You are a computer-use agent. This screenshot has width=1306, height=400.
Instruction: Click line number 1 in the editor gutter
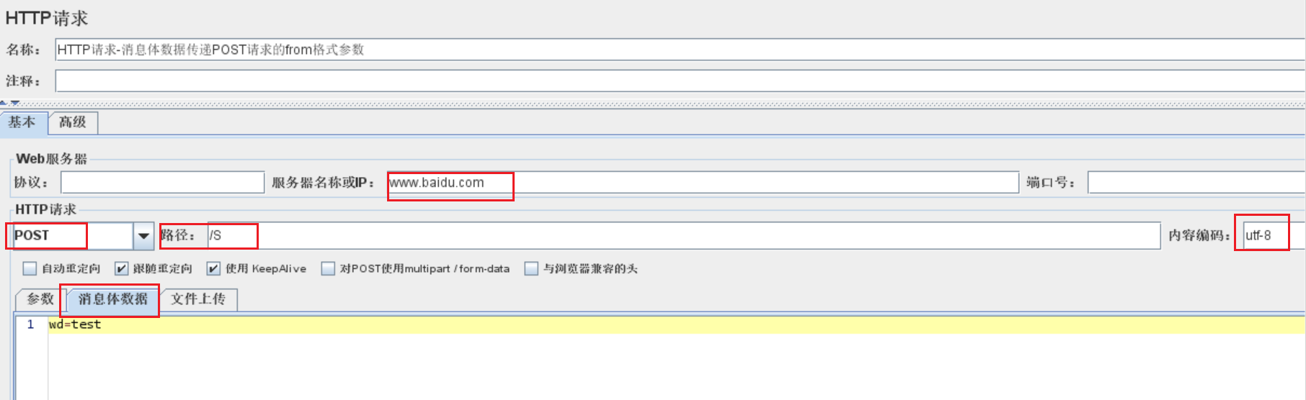click(30, 324)
